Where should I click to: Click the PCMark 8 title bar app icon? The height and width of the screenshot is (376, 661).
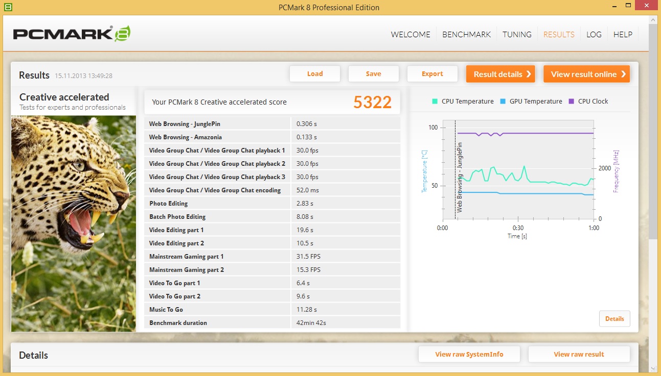(8, 7)
